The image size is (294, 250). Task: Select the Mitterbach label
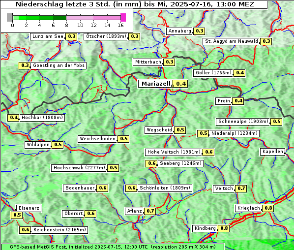tap(148, 62)
